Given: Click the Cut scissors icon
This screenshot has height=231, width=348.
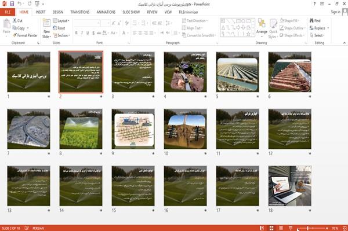Looking at the screenshot, I should tap(15, 21).
